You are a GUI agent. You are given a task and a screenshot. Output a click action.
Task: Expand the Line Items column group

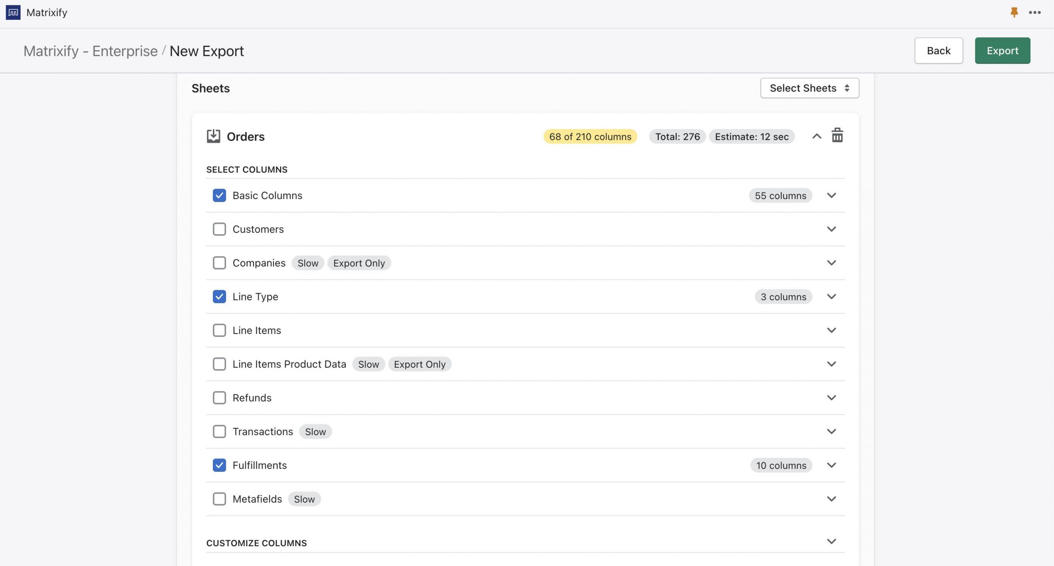[x=831, y=330]
